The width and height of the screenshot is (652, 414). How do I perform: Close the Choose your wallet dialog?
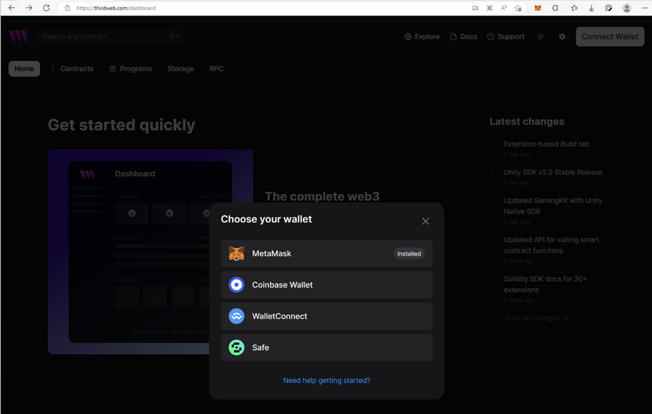tap(425, 221)
